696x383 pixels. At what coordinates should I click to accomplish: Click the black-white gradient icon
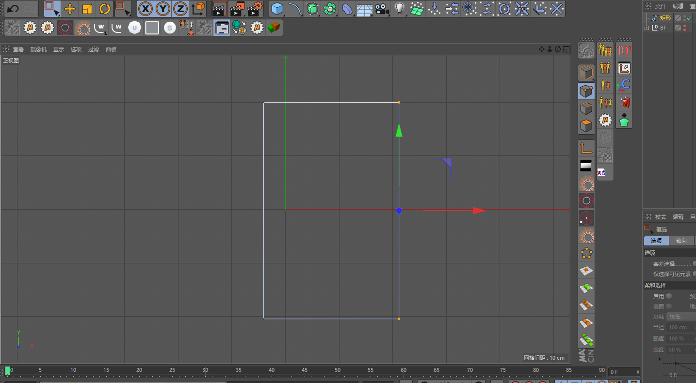(586, 166)
